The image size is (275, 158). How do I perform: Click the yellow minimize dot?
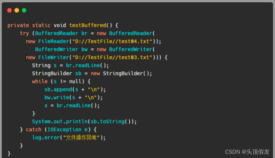pos(17,10)
